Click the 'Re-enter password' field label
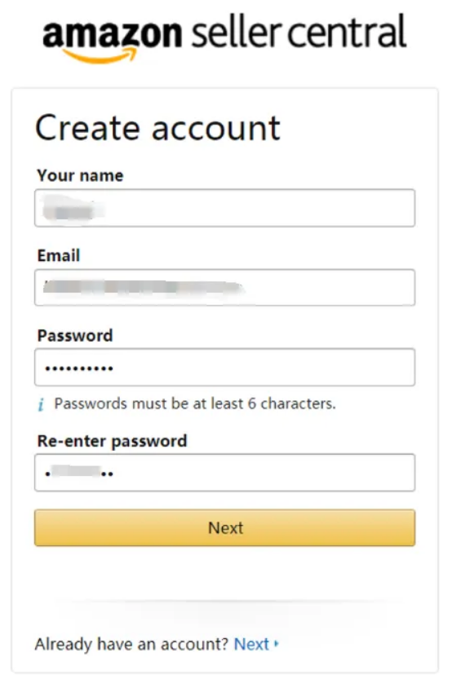Viewport: 470px width, 679px height. [x=113, y=441]
